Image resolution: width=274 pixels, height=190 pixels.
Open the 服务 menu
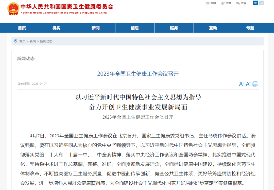tap(174, 28)
